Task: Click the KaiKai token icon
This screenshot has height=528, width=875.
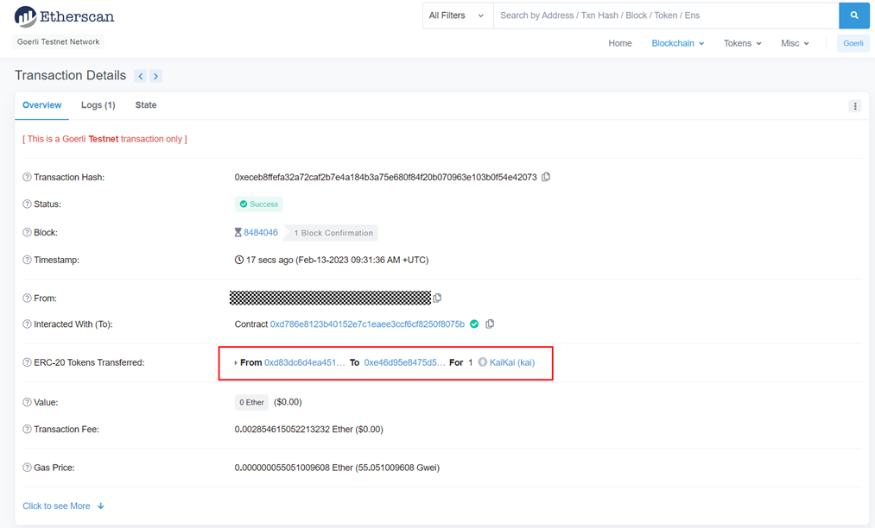Action: (x=483, y=362)
